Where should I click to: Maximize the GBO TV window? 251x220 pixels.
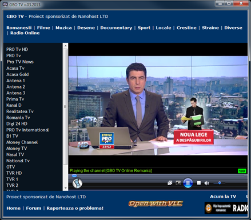tap(229, 3)
